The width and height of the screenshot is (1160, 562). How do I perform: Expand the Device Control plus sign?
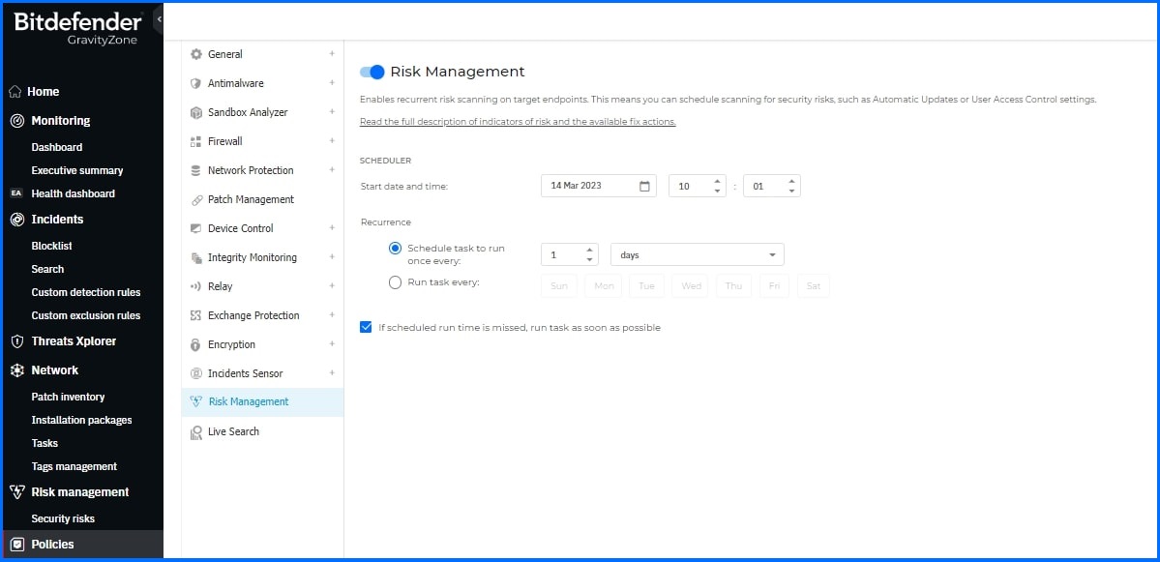pyautogui.click(x=332, y=227)
